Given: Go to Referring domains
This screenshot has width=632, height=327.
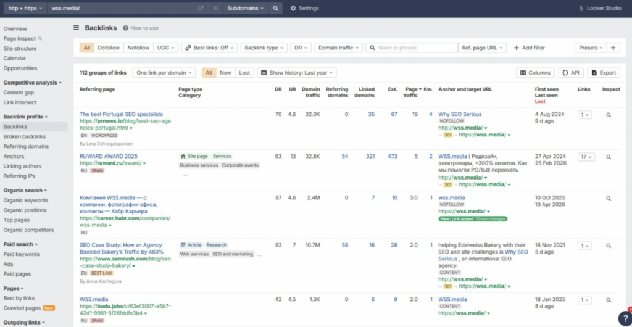Looking at the screenshot, I should tap(26, 147).
